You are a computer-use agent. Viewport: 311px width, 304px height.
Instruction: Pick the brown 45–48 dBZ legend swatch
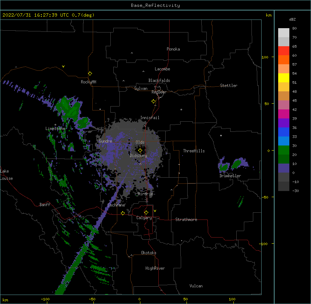284,96
